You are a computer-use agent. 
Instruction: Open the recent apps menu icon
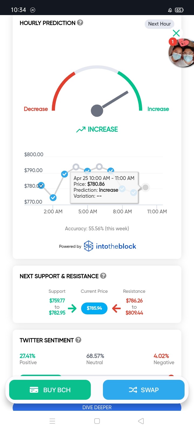click(53, 421)
